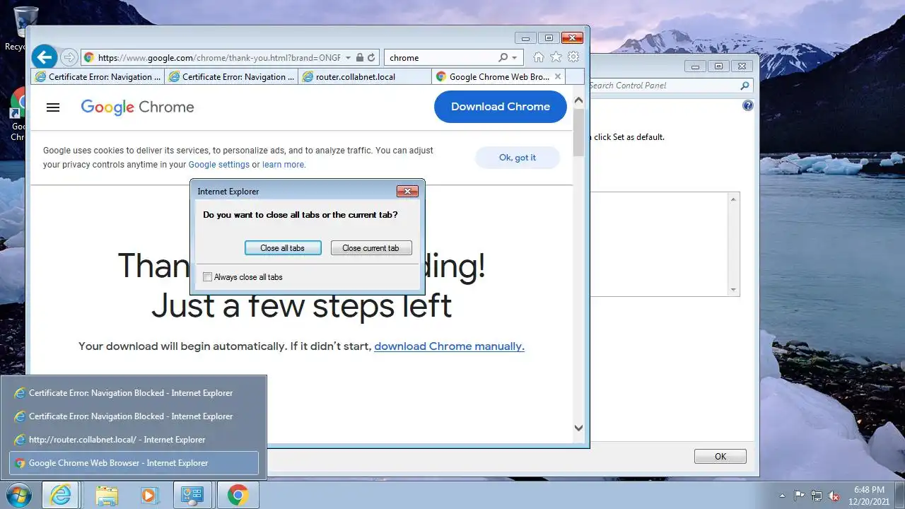The width and height of the screenshot is (905, 509).
Task: Click the Close current tab button
Action: [x=371, y=248]
